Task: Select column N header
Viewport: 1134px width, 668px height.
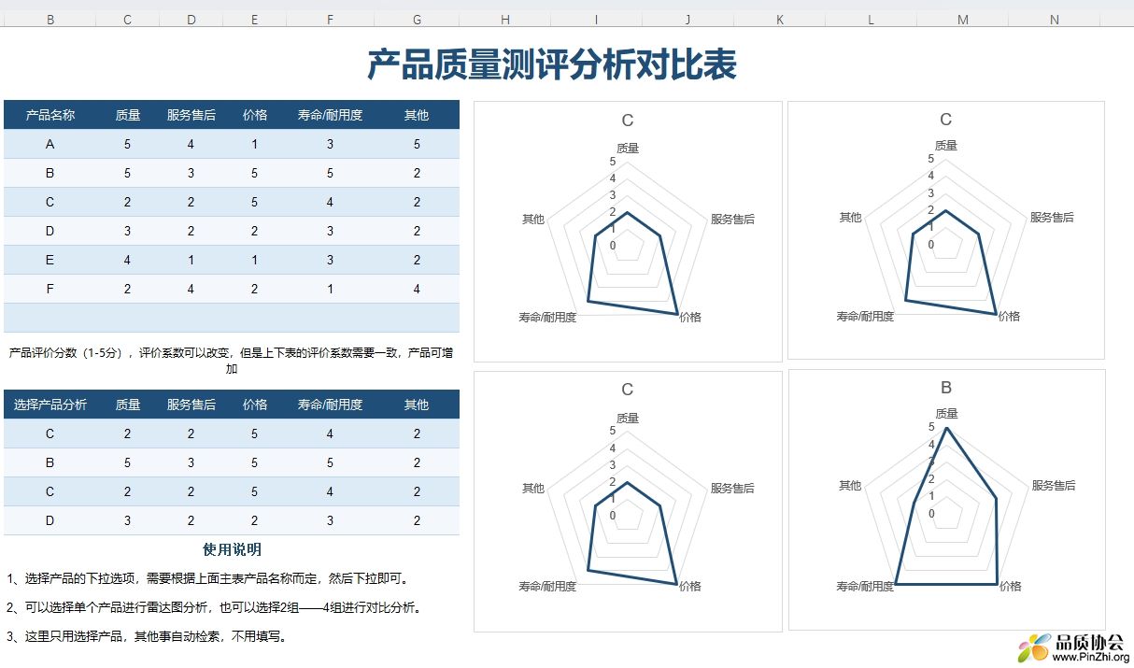Action: tap(1054, 20)
